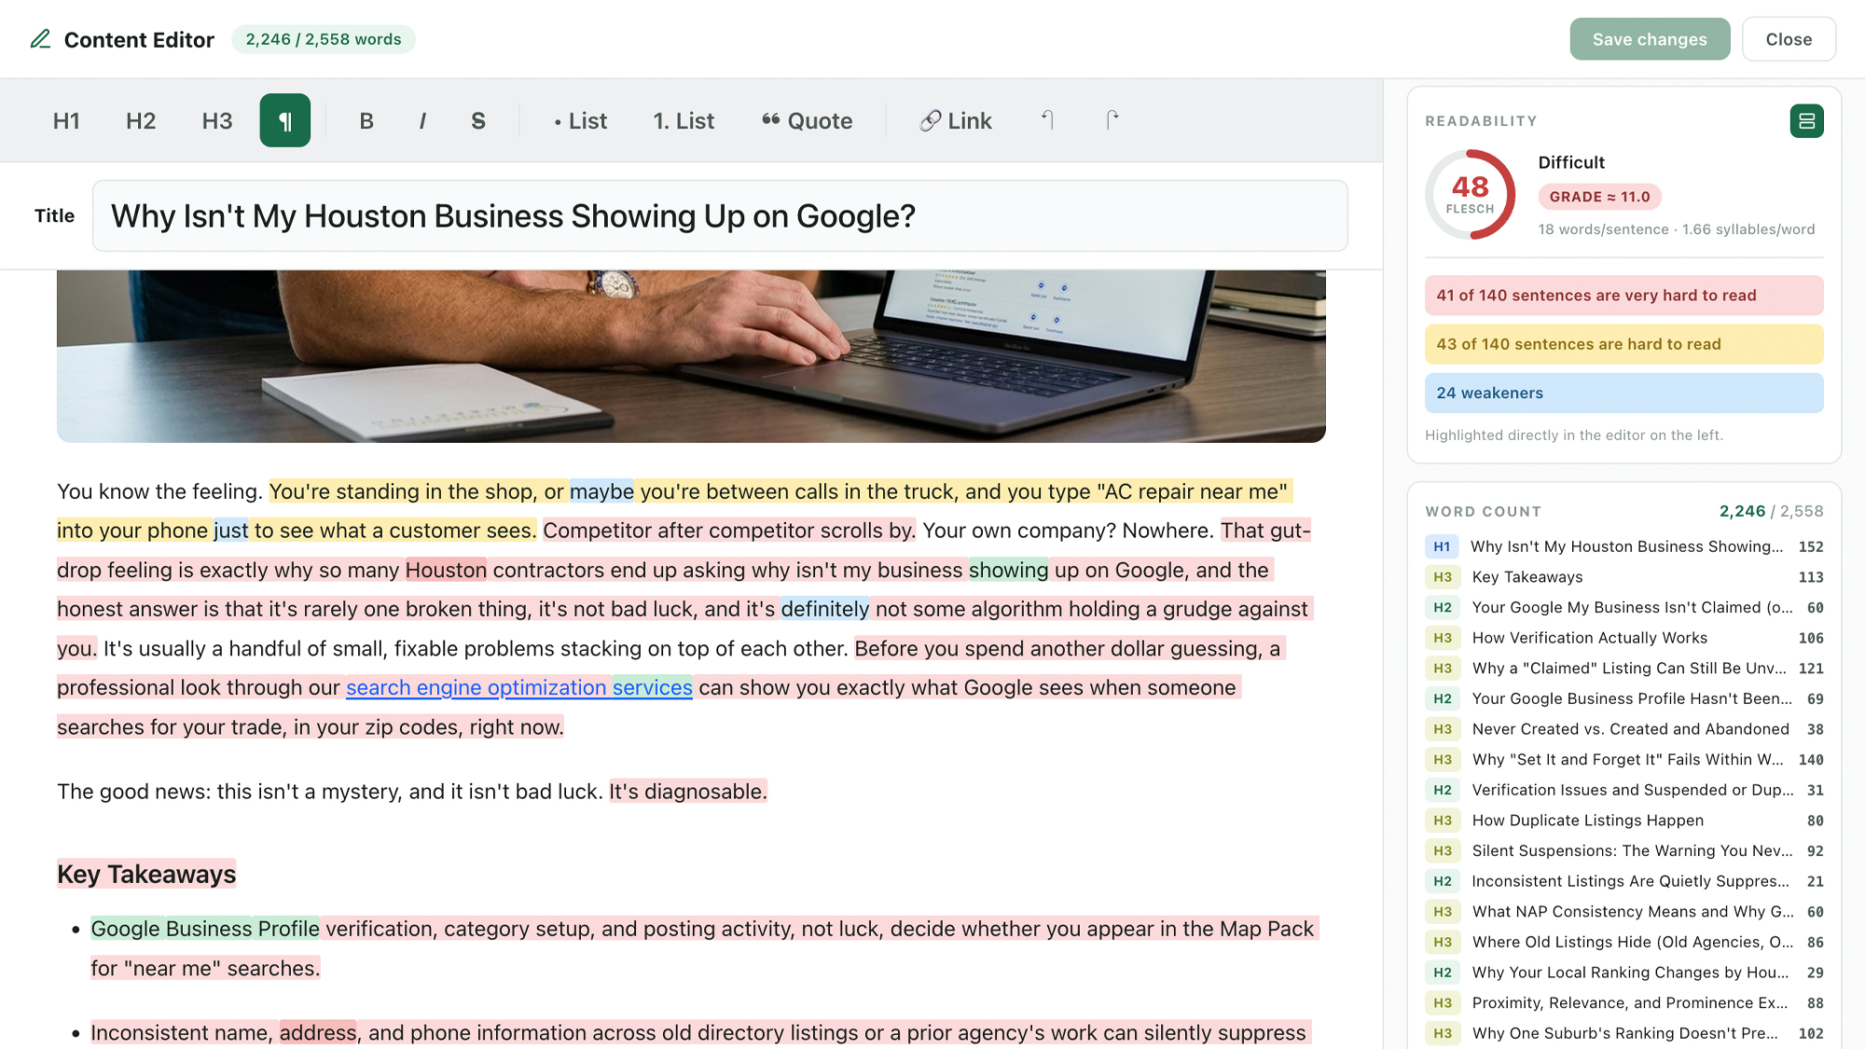Click the GRADE ≈ 11.0 badge

[1599, 197]
